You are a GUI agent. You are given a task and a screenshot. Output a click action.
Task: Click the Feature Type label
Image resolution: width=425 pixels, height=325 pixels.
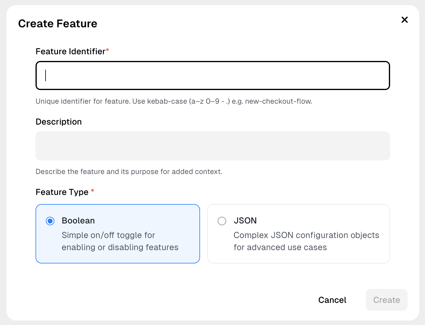pos(62,192)
